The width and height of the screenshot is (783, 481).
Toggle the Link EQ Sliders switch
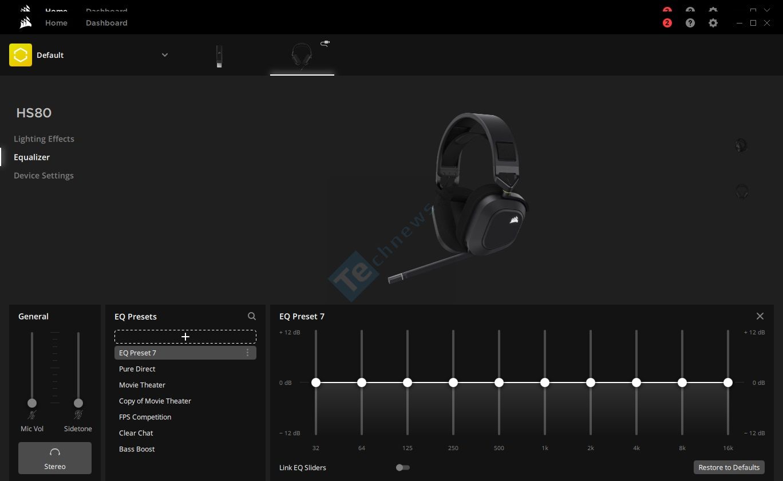pos(403,467)
